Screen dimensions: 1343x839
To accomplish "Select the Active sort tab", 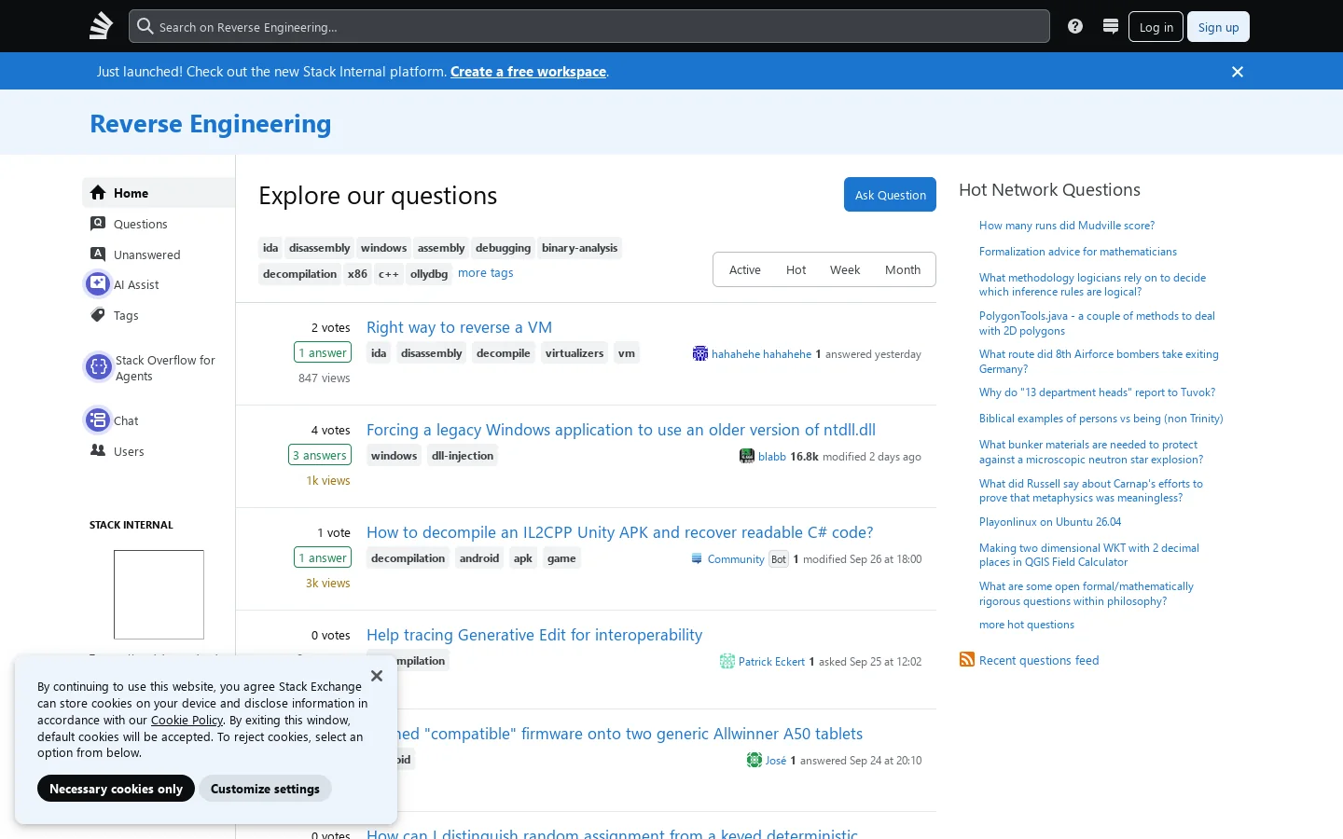I will pyautogui.click(x=744, y=269).
